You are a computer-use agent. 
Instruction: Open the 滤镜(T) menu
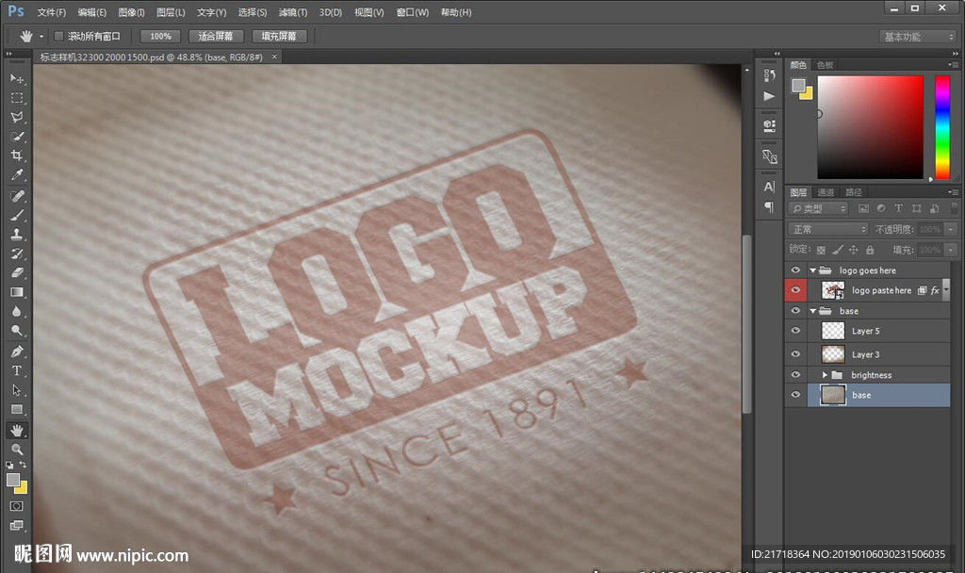293,12
